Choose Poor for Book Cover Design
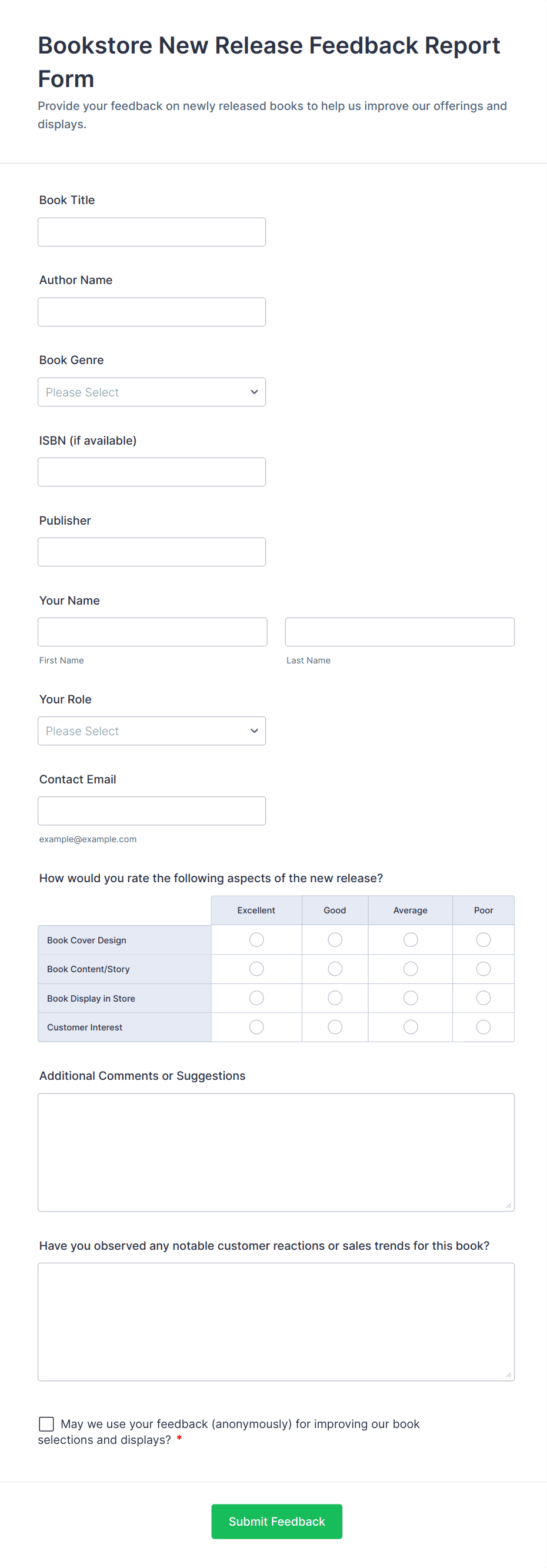 pyautogui.click(x=483, y=939)
